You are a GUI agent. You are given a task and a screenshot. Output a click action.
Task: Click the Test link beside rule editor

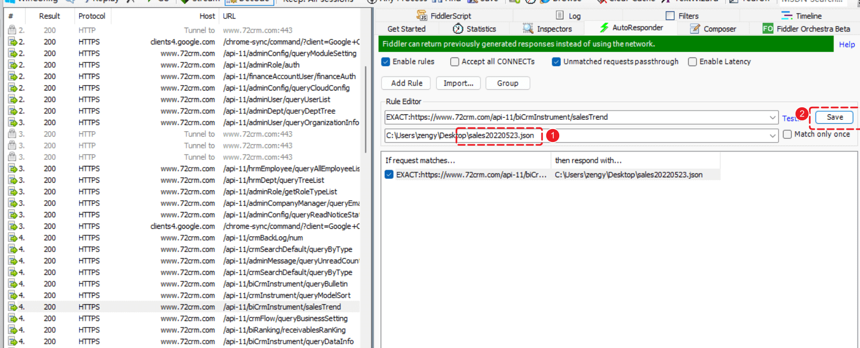790,118
